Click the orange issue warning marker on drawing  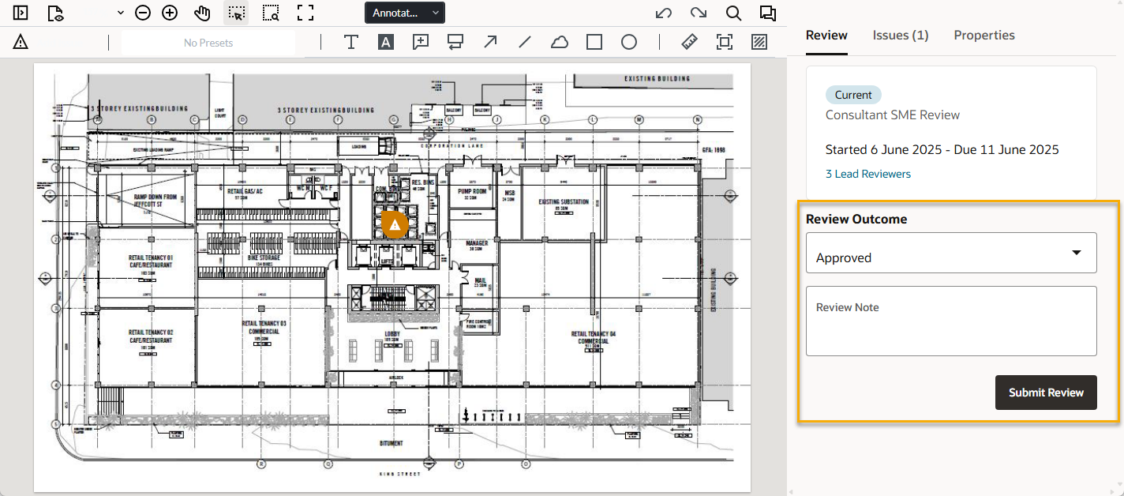[x=395, y=224]
